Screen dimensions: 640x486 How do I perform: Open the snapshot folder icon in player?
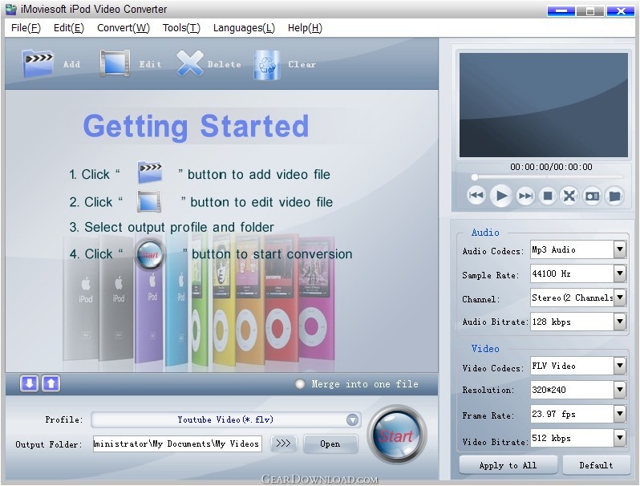tap(614, 196)
